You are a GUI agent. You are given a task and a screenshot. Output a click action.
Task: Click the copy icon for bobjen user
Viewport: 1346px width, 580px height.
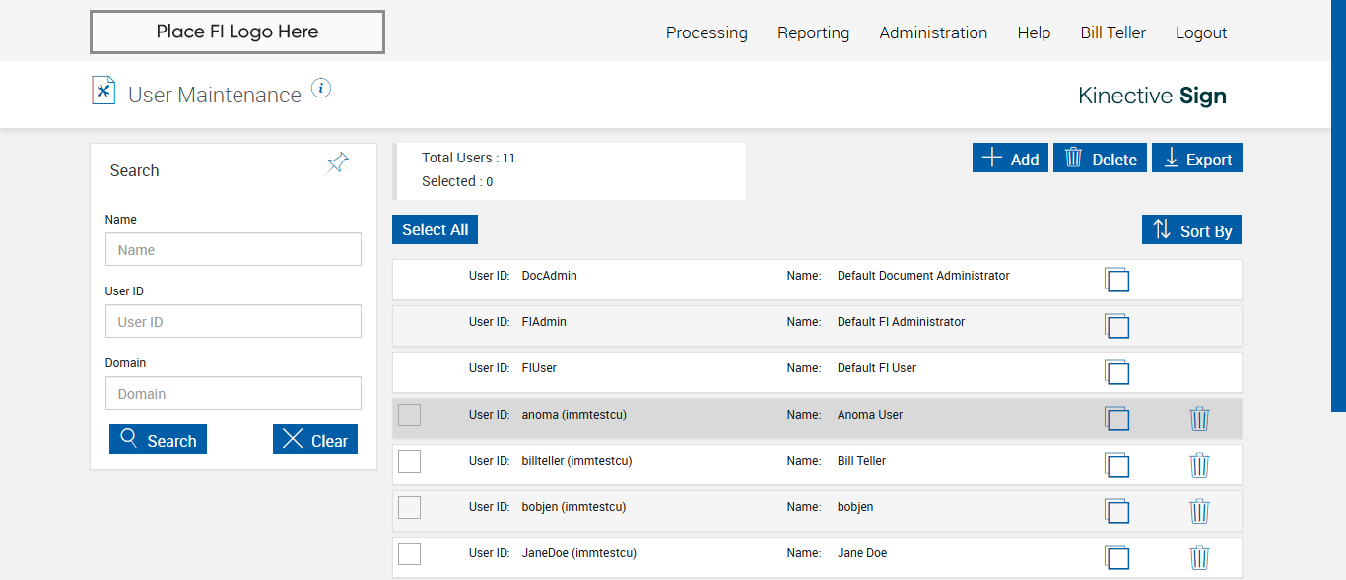[1116, 511]
